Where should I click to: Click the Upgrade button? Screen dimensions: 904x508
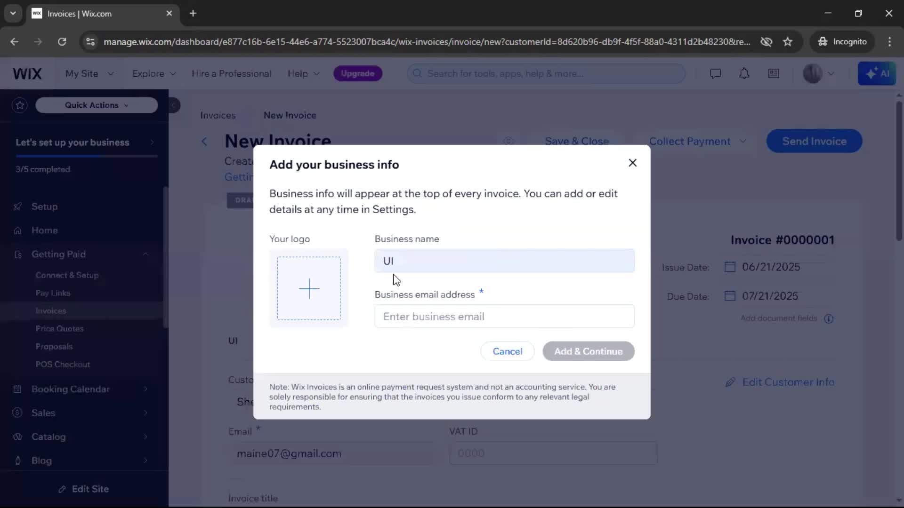(x=357, y=74)
